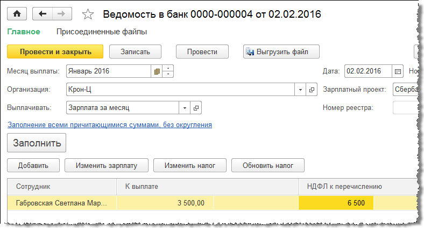Open the calendar picker beside Дата
This screenshot has width=424, height=228.
tap(398, 71)
